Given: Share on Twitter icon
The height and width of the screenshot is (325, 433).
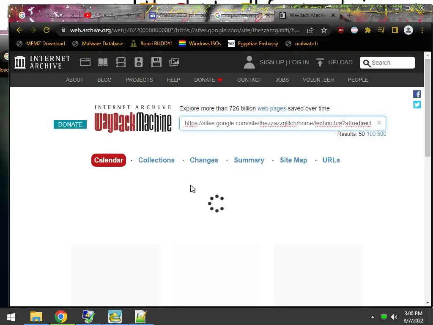Looking at the screenshot, I should pos(417,105).
